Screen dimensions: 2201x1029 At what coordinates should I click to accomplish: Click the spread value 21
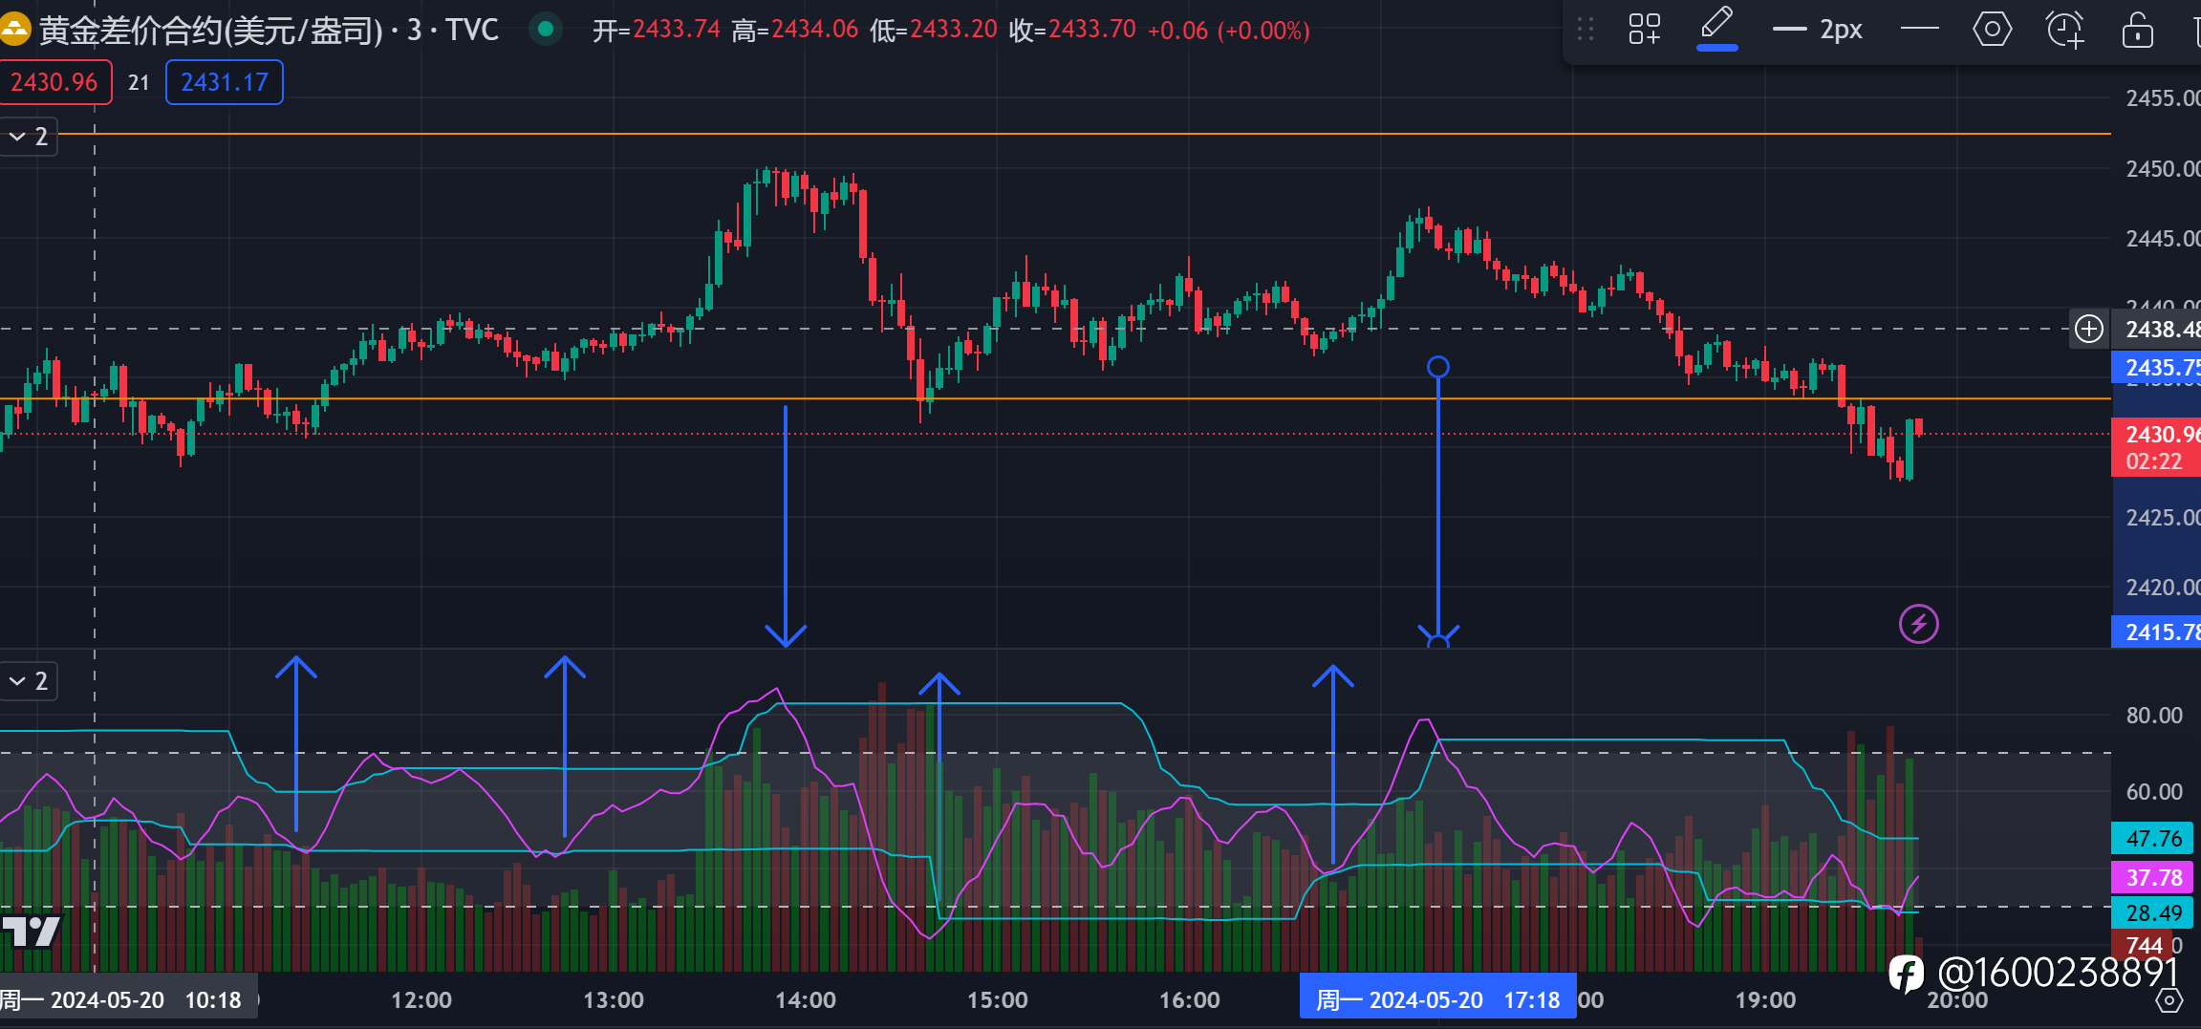click(x=140, y=83)
